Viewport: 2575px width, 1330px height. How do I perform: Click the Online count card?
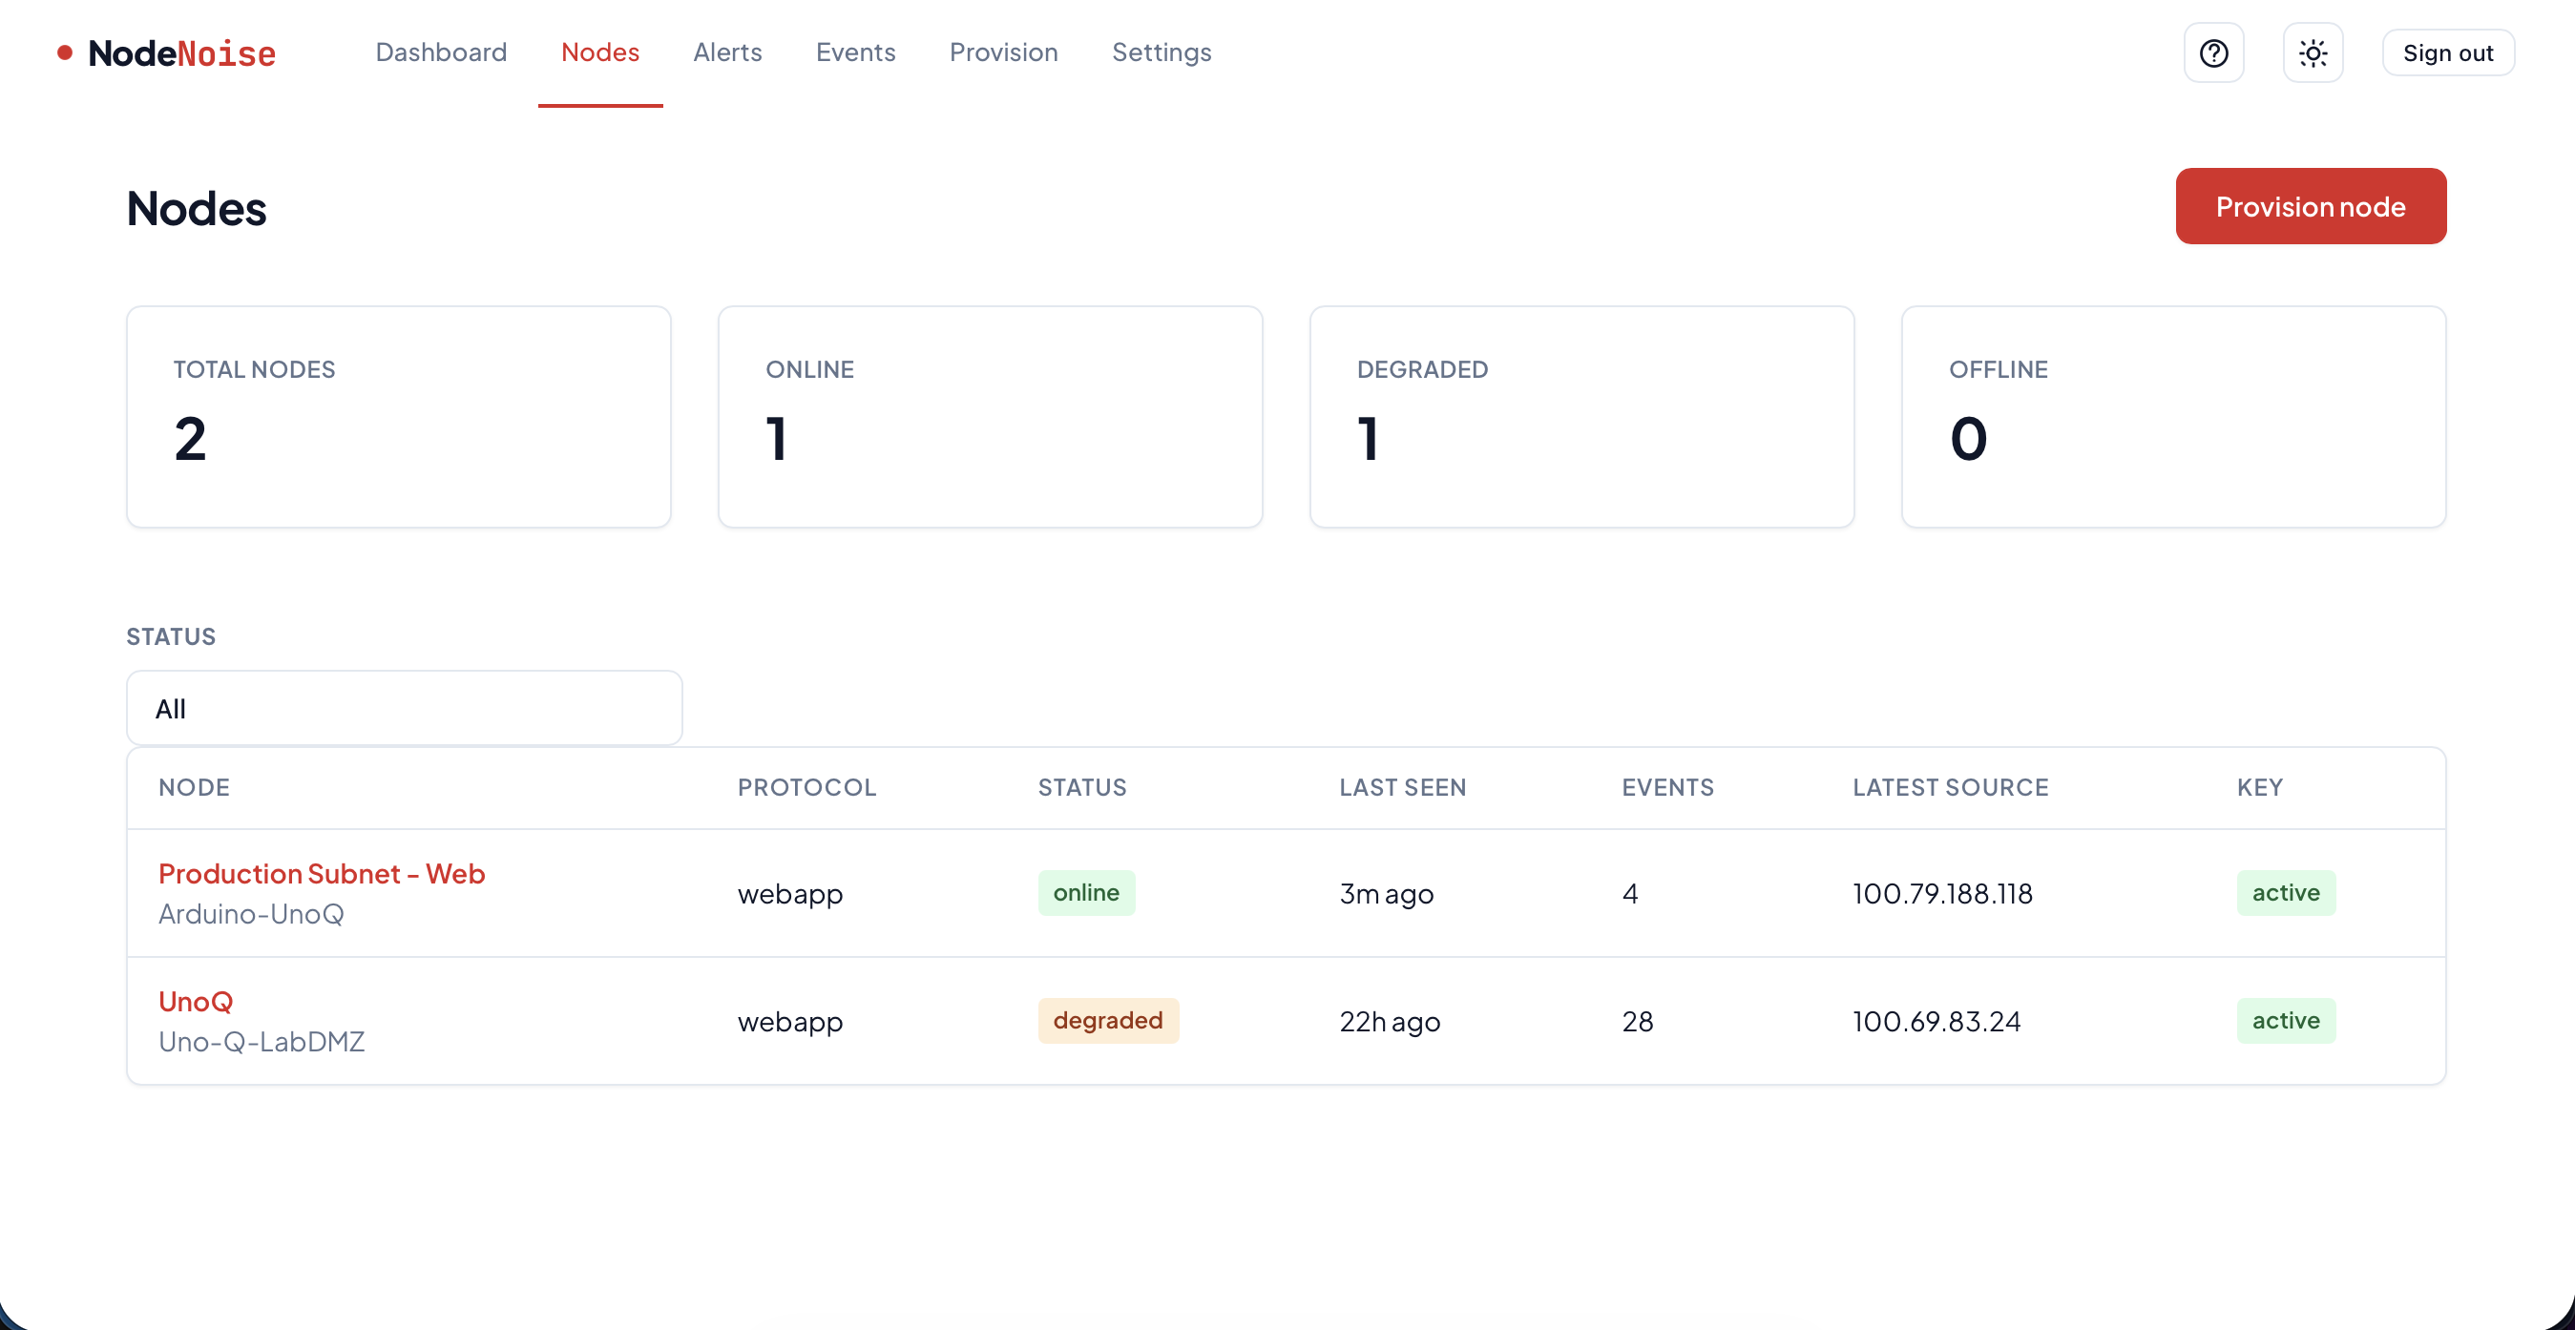(991, 417)
